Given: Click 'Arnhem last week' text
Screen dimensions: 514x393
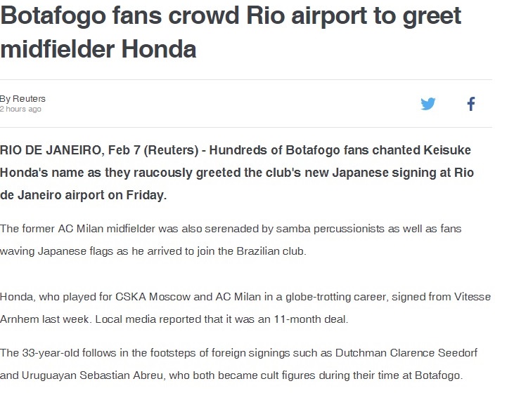Looking at the screenshot, I should [x=44, y=319].
